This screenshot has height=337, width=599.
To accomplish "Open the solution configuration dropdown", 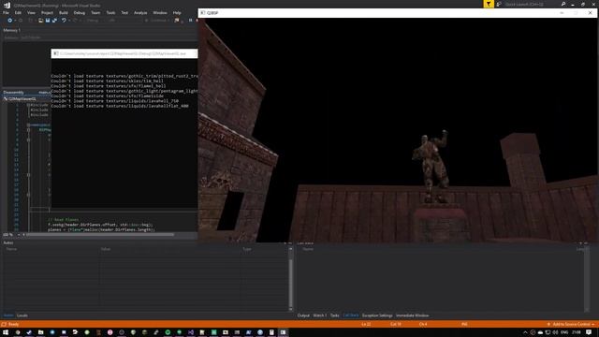I will coord(94,21).
